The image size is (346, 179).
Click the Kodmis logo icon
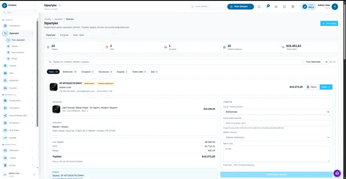[x=4, y=5]
